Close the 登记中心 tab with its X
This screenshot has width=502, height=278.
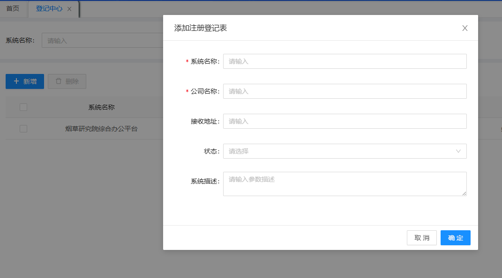[69, 9]
